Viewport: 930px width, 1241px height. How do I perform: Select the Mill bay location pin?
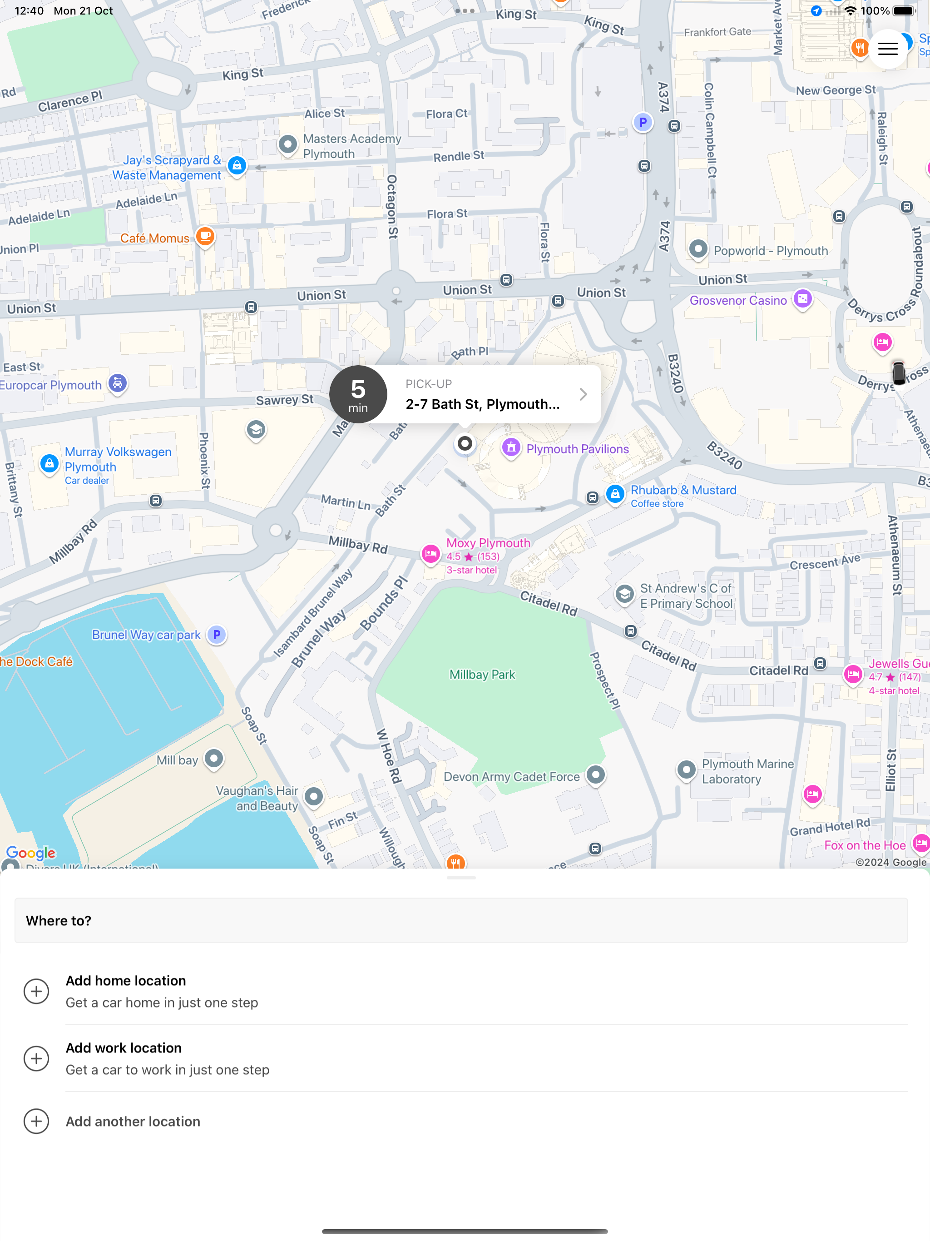coord(214,759)
